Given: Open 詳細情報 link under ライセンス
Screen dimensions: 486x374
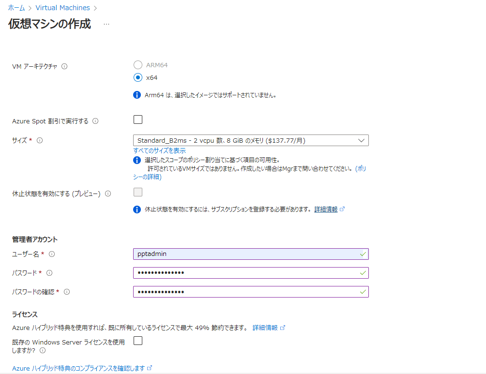Looking at the screenshot, I should coord(265,328).
